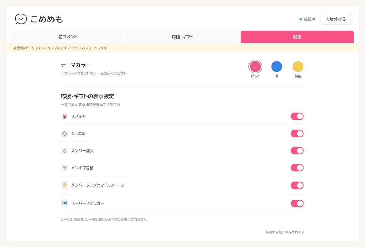Click 一覧に表示する種類を選んでください description
Viewport: 365px width, 247px height.
(90, 104)
